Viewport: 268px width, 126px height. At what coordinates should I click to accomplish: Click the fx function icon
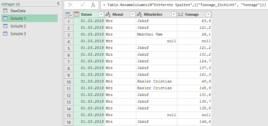point(93,5)
